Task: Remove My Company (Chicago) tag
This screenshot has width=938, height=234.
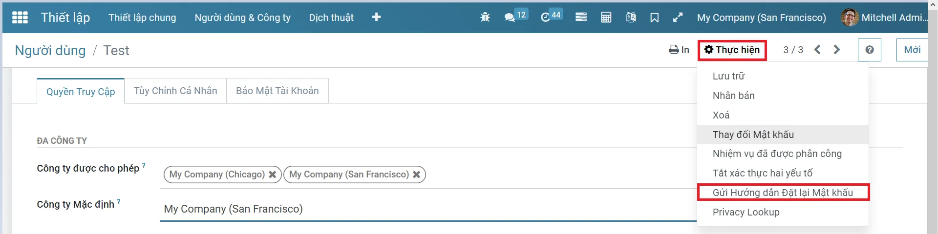Action: click(x=273, y=175)
